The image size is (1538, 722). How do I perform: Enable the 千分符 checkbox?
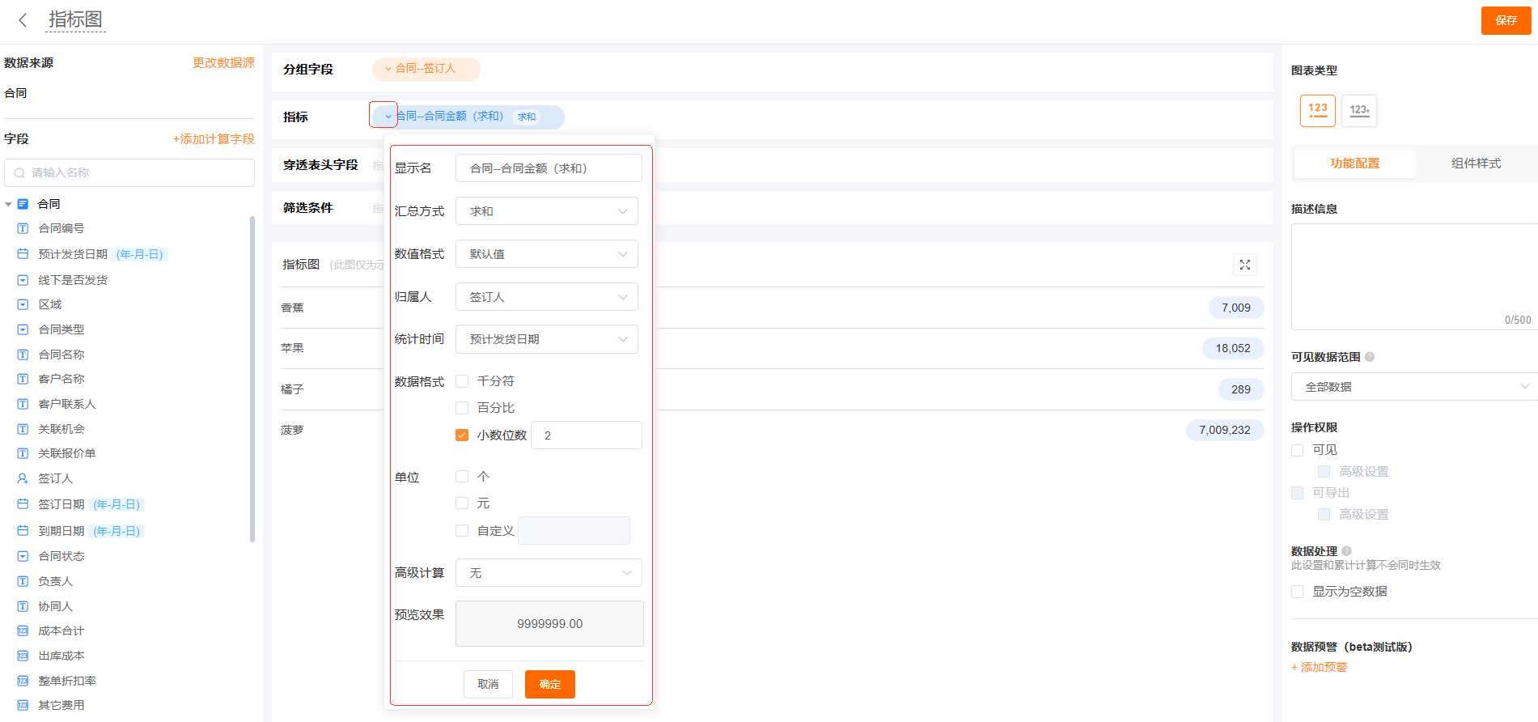coord(462,381)
